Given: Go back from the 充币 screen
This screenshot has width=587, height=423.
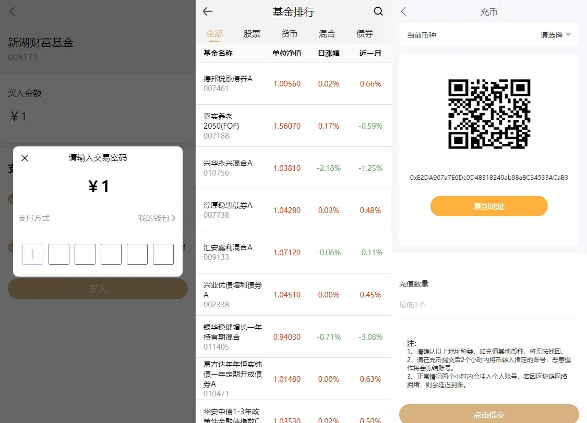Looking at the screenshot, I should pos(403,11).
